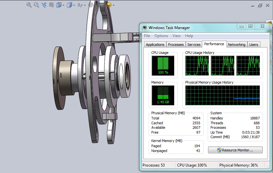This screenshot has width=273, height=173.
Task: Click the View Orientation cube icon
Action: click(59, 5)
